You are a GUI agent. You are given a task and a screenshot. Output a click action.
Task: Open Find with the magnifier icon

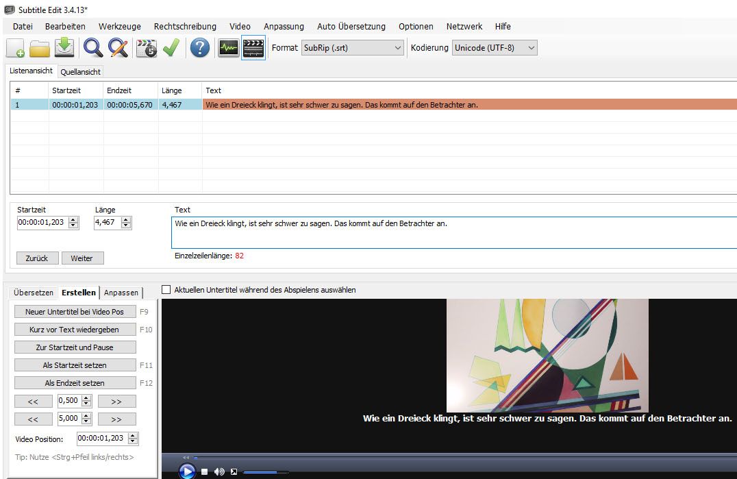click(x=92, y=48)
